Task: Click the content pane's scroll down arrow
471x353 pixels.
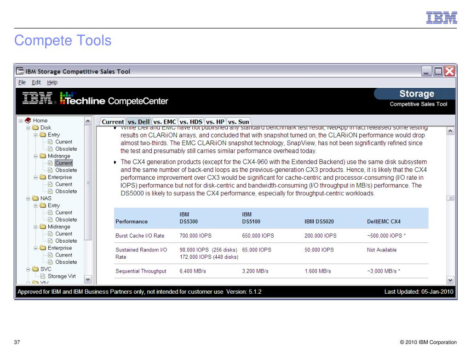Action: point(450,280)
